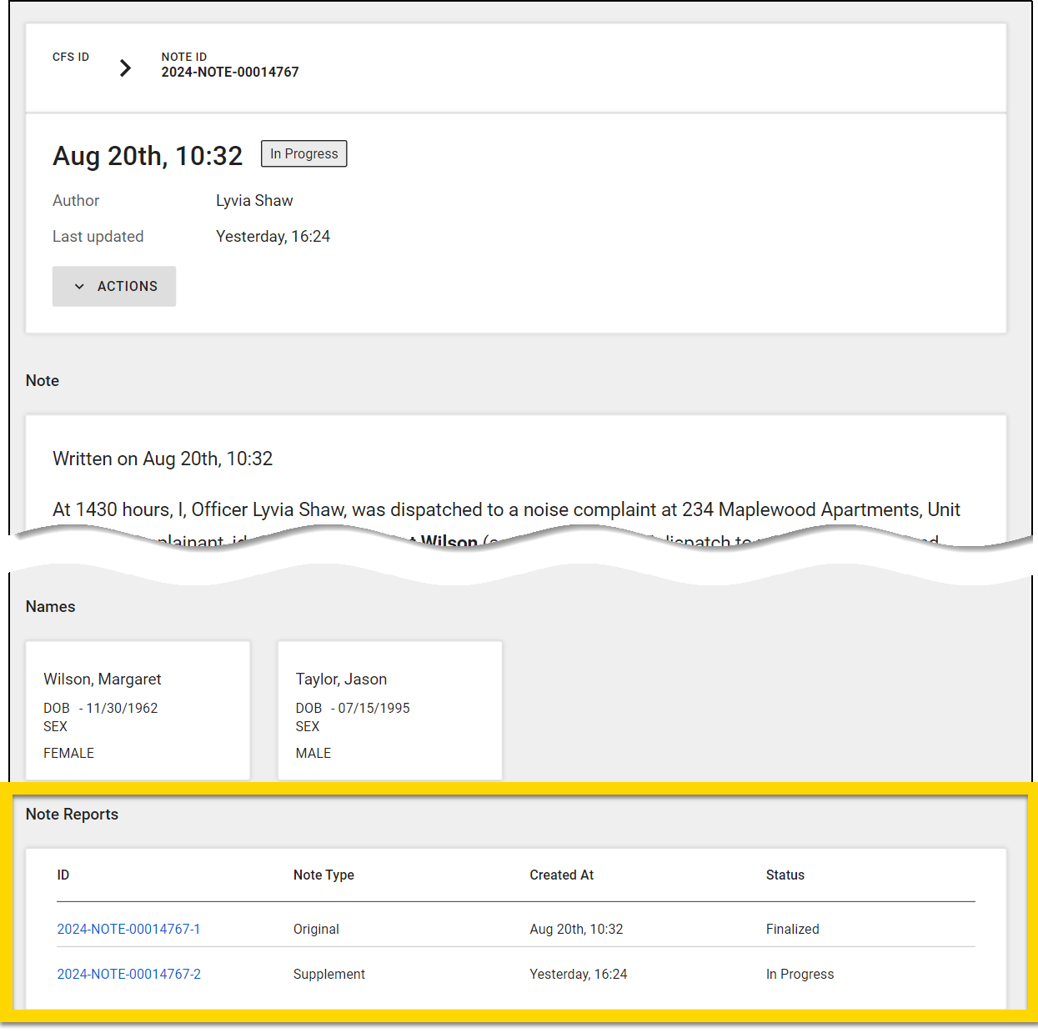Open the Wilson, Margaret name card
The width and height of the screenshot is (1038, 1033).
138,710
